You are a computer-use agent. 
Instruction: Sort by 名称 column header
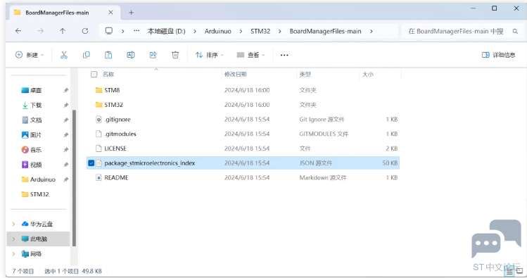108,75
